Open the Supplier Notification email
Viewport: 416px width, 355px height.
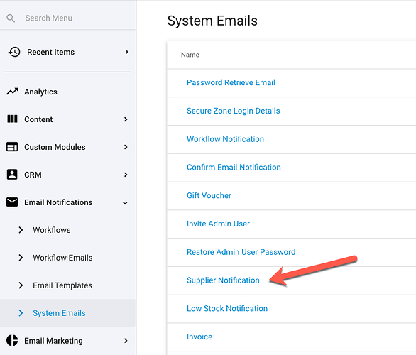click(223, 280)
